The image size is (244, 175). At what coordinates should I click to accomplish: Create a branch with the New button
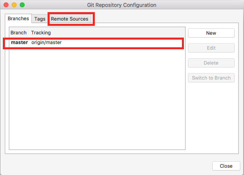211,33
